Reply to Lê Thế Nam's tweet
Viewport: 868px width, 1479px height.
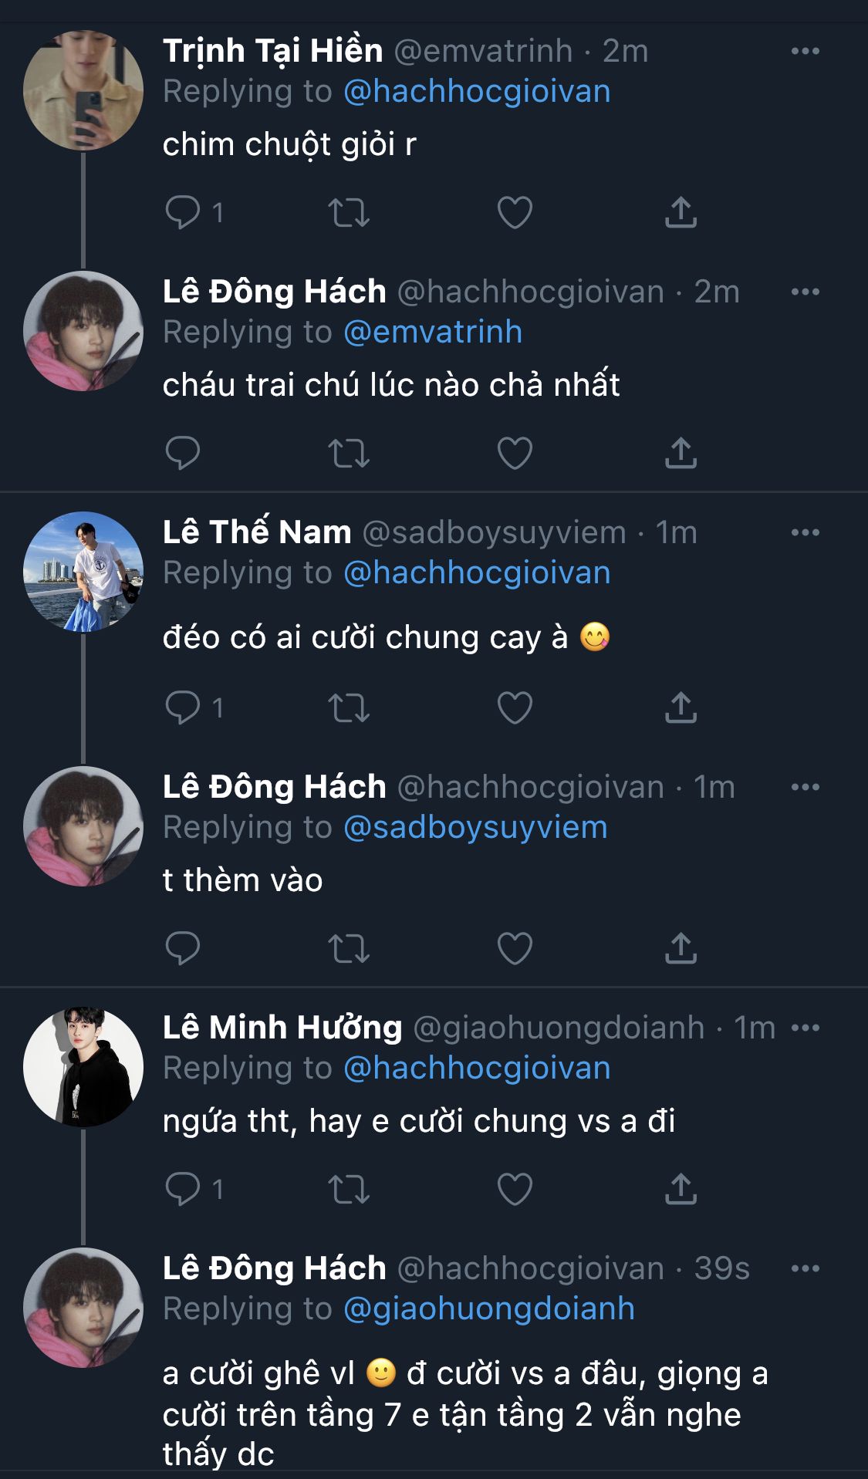pyautogui.click(x=183, y=707)
